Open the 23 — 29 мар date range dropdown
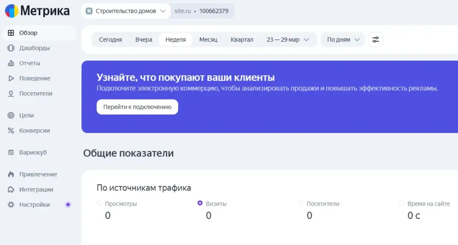The image size is (458, 245). [288, 39]
